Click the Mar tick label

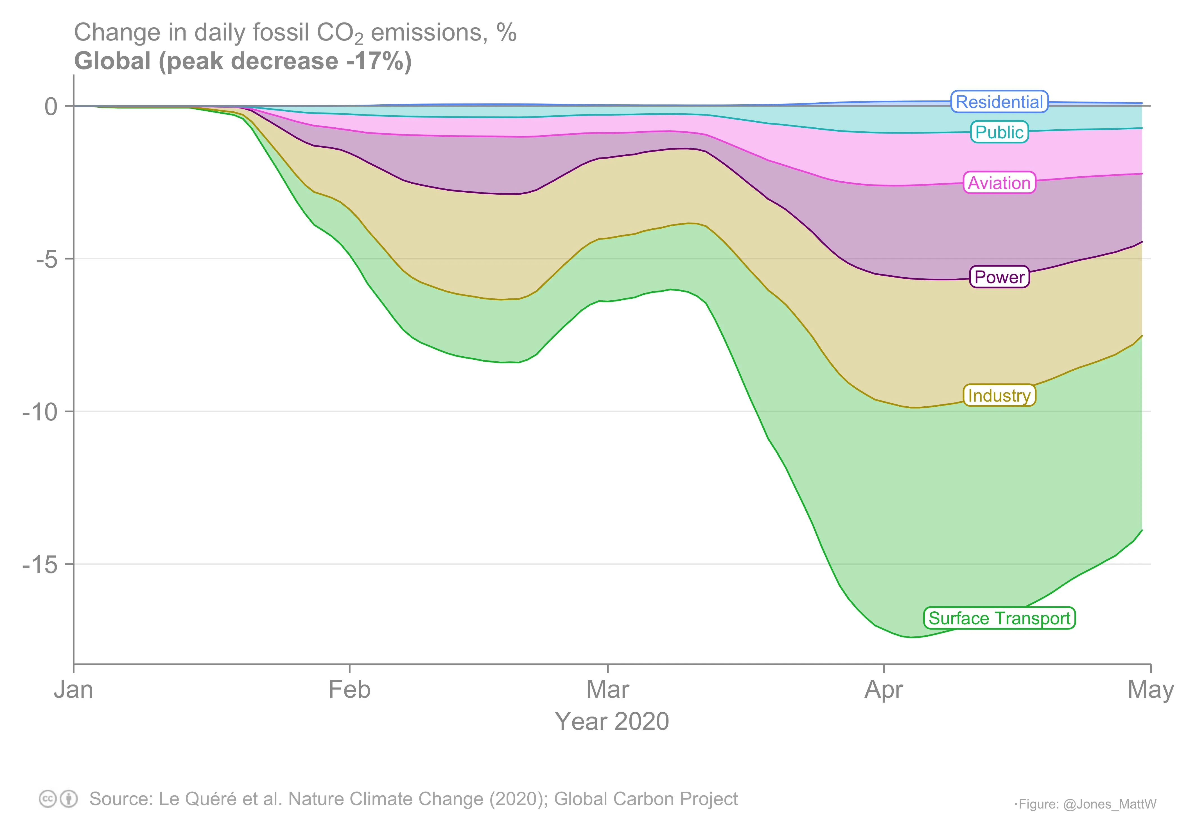coord(607,690)
